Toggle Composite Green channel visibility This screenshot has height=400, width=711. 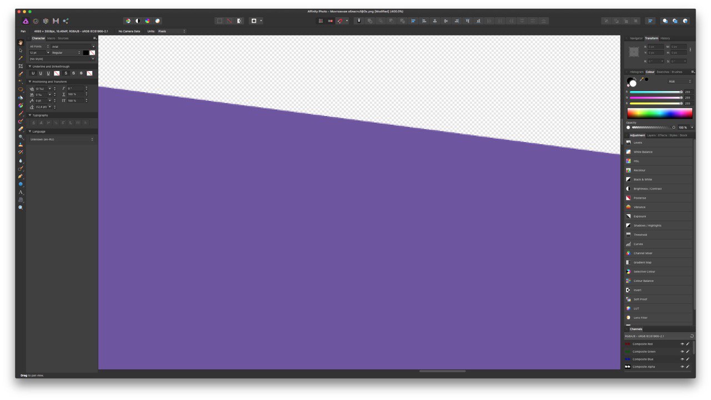(682, 352)
